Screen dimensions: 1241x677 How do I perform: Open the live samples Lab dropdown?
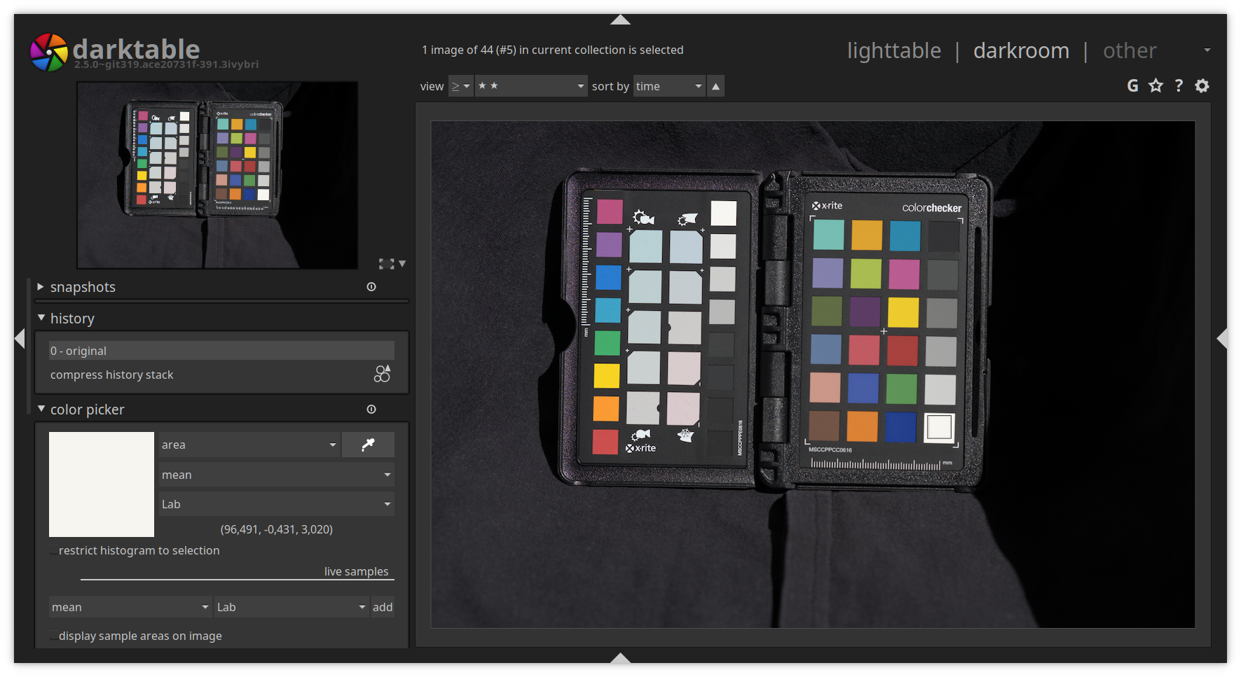click(x=292, y=607)
